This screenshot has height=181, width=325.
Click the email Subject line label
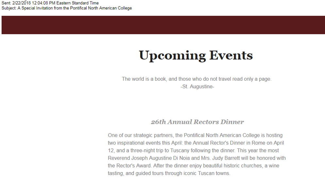(9, 8)
